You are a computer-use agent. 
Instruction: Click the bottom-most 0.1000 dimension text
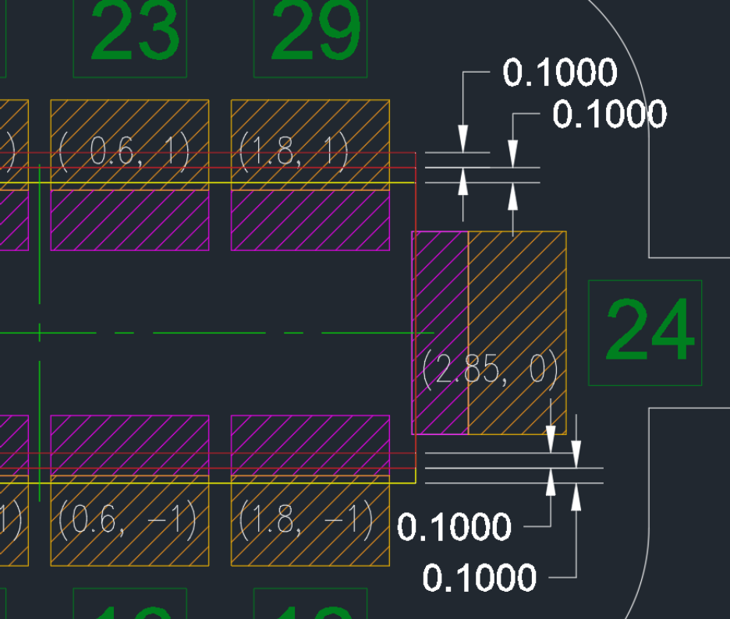[480, 578]
